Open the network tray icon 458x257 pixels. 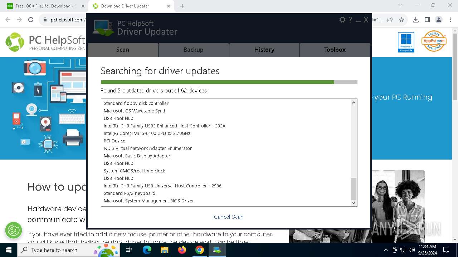coord(403,250)
